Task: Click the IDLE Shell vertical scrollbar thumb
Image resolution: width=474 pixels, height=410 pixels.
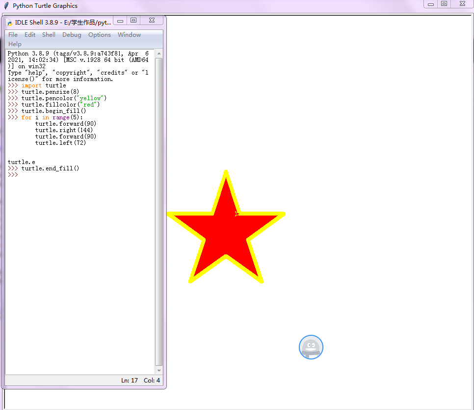Action: tap(159, 212)
